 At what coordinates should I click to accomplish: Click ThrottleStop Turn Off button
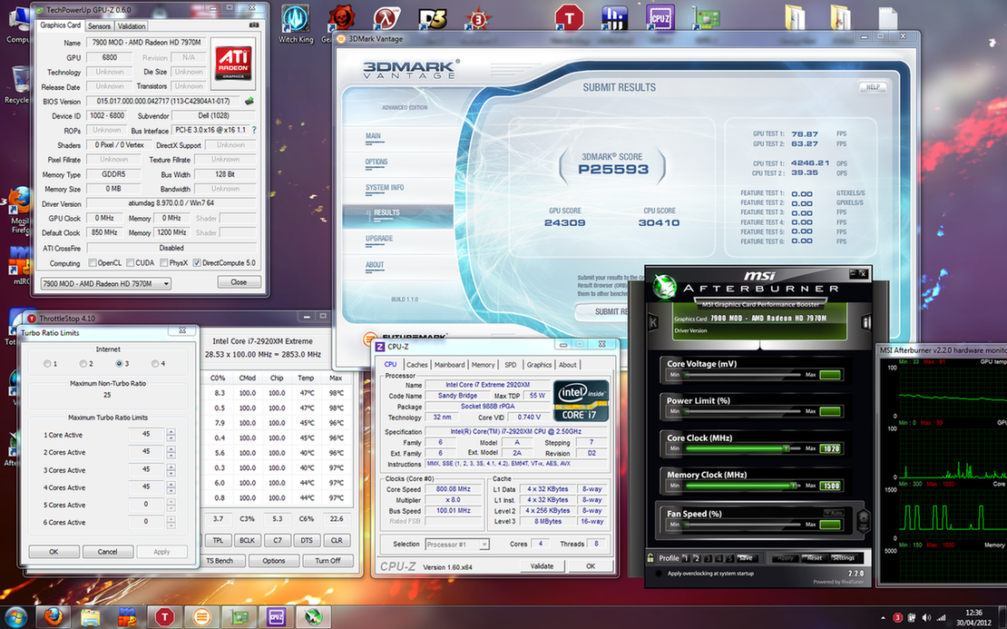[x=328, y=560]
